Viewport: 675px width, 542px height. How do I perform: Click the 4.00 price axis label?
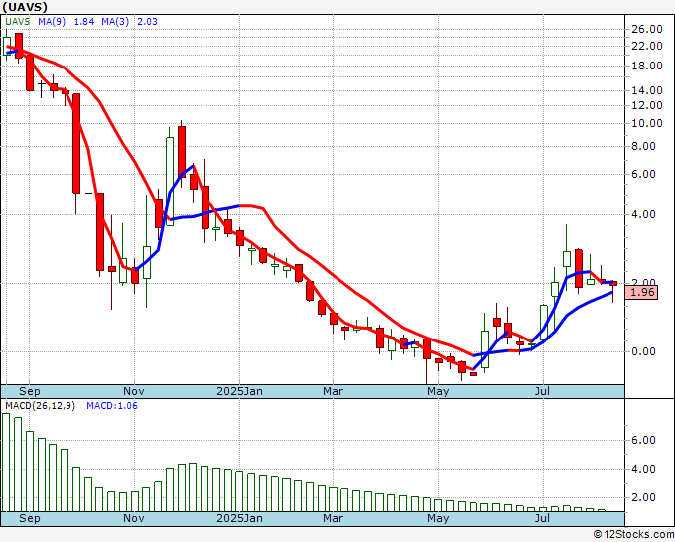click(643, 214)
